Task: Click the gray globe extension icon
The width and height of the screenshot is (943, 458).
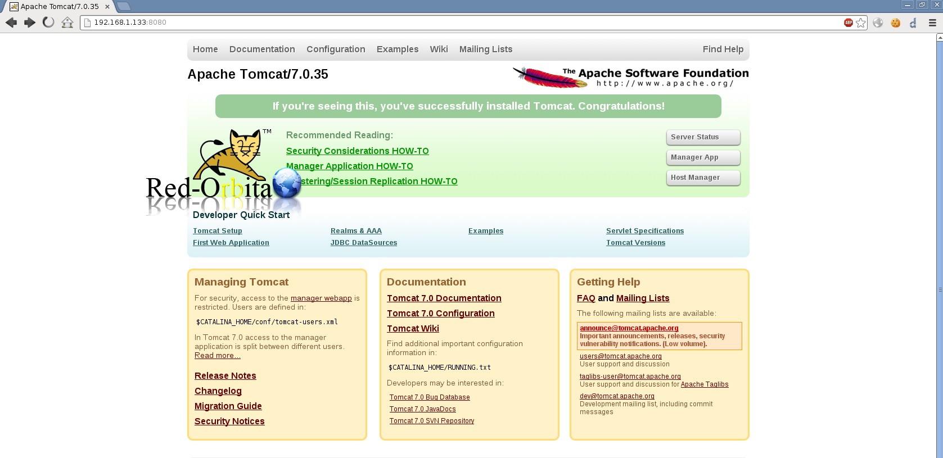Action: (x=878, y=22)
